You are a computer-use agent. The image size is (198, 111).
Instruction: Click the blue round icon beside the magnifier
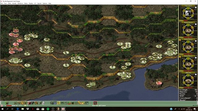(55, 103)
